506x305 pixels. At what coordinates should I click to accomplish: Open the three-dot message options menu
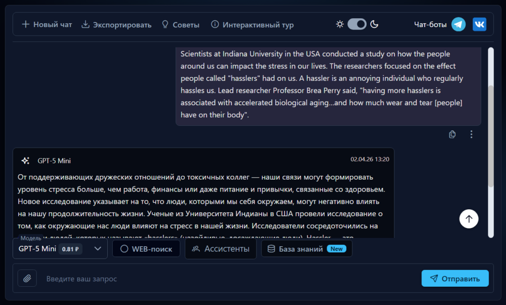[x=471, y=134]
